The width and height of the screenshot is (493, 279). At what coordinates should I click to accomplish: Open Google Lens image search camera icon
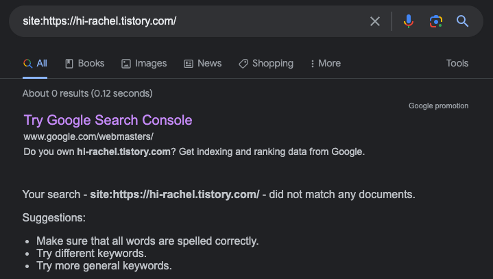point(436,21)
